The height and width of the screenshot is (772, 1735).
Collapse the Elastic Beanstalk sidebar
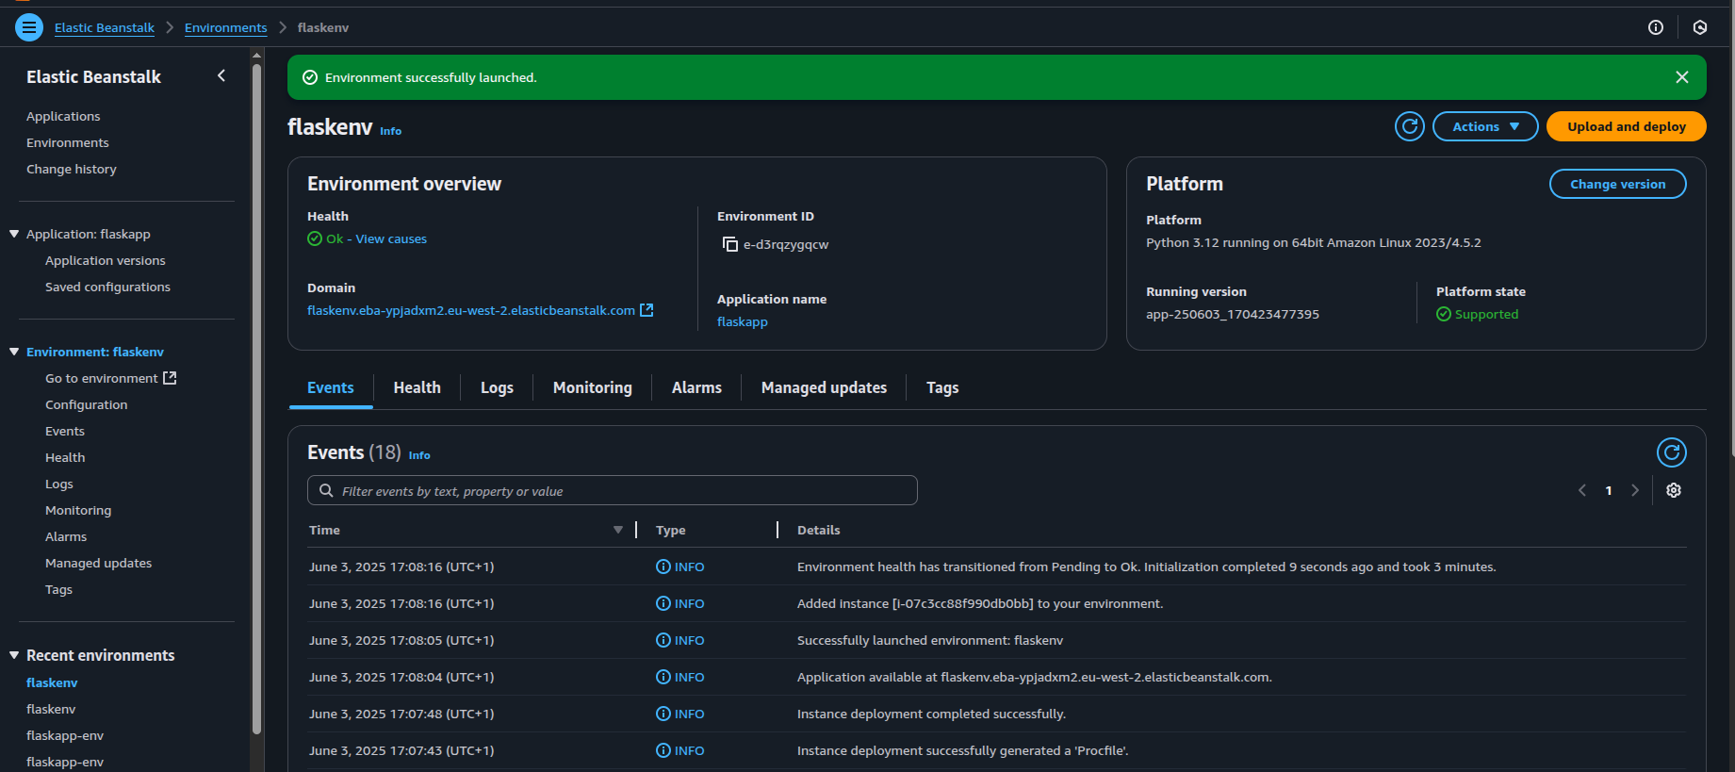[x=221, y=75]
